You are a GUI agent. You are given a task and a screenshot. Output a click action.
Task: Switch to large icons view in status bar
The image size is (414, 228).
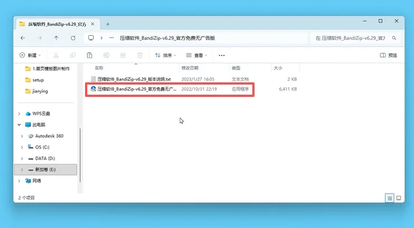click(399, 198)
